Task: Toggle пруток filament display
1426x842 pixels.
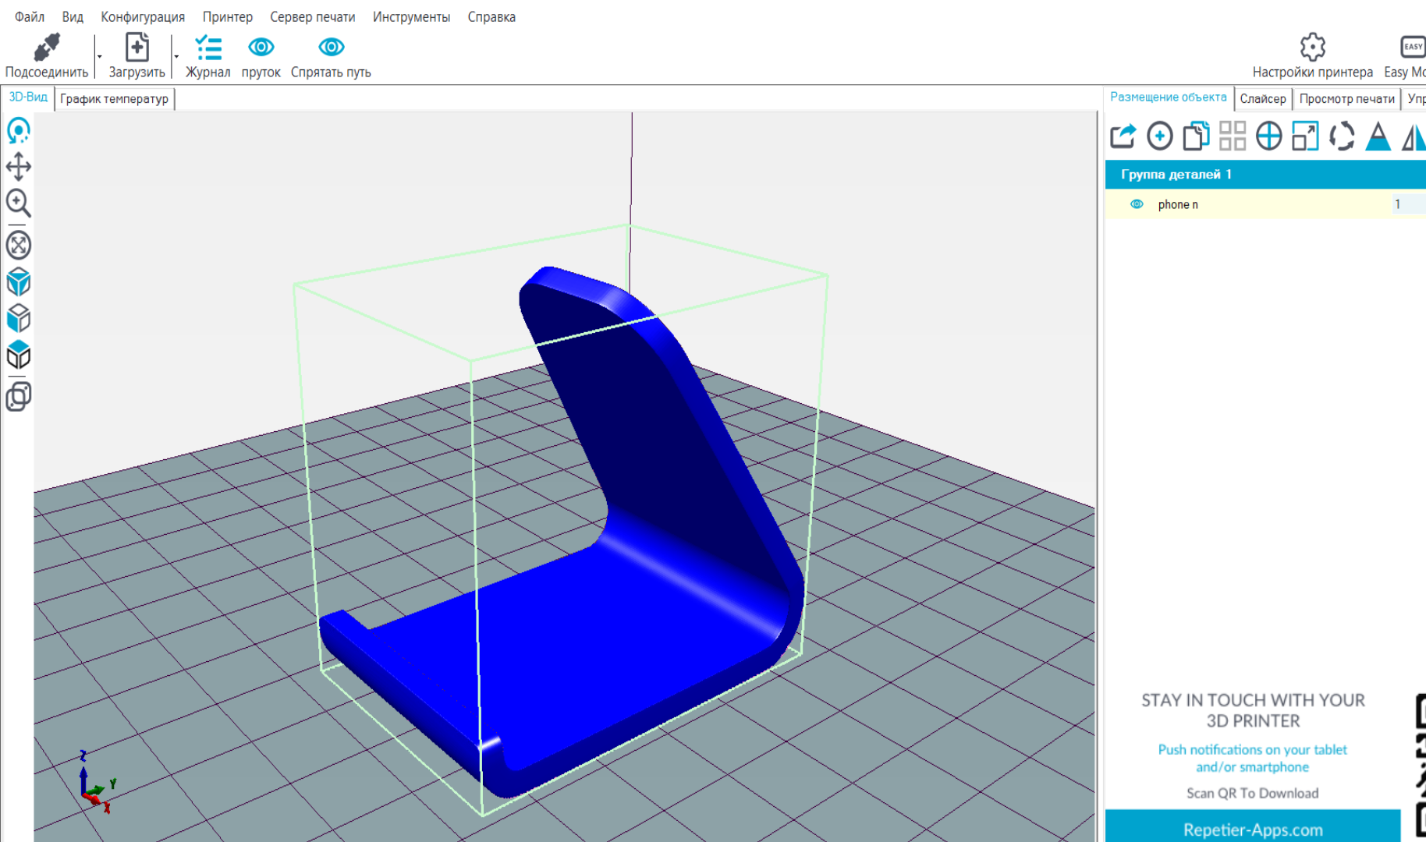Action: coord(261,56)
